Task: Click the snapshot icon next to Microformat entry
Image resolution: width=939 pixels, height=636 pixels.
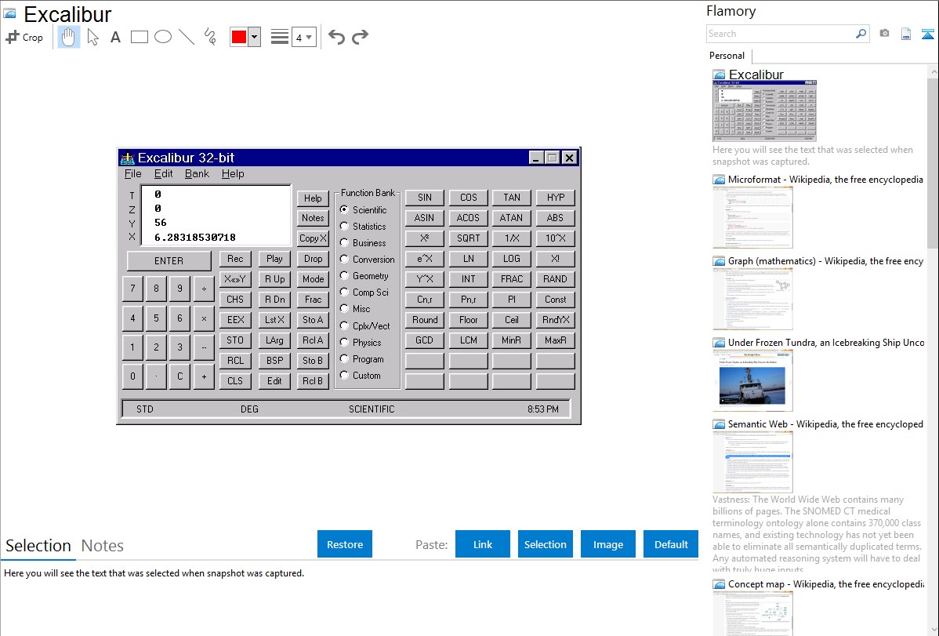Action: coord(719,180)
